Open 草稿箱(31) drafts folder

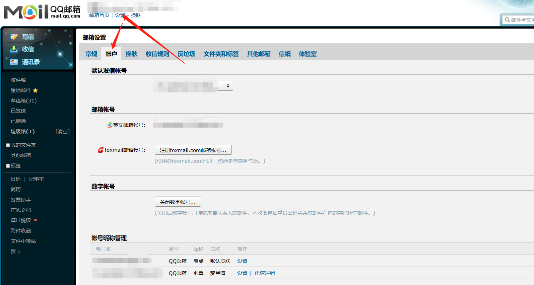tap(23, 101)
